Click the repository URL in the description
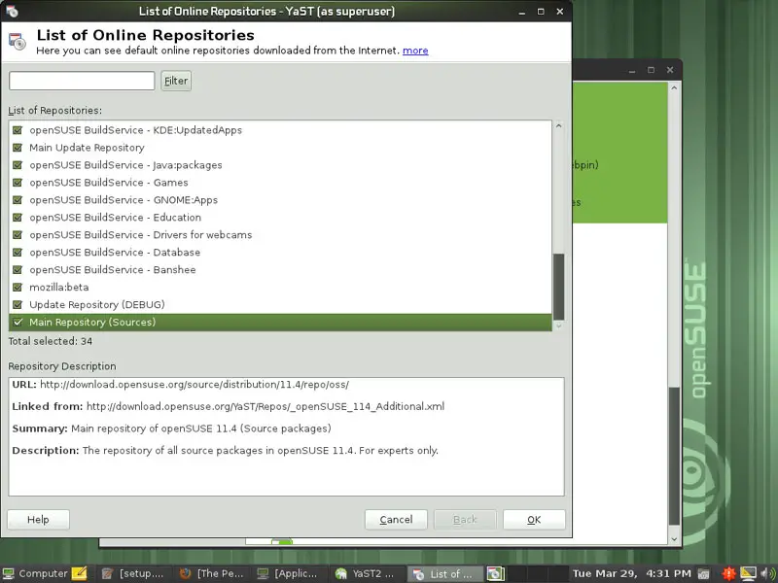This screenshot has height=583, width=778. click(x=194, y=385)
